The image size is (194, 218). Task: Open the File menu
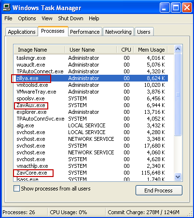[x=8, y=18]
